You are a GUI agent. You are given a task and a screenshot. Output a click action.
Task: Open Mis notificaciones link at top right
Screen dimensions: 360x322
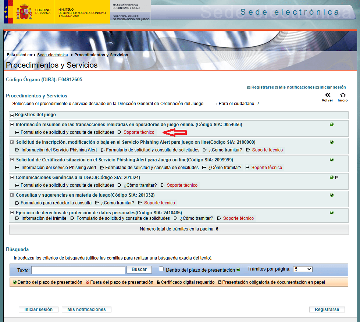point(296,87)
